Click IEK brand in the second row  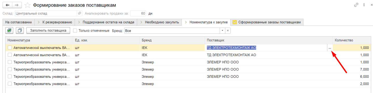tap(144, 55)
